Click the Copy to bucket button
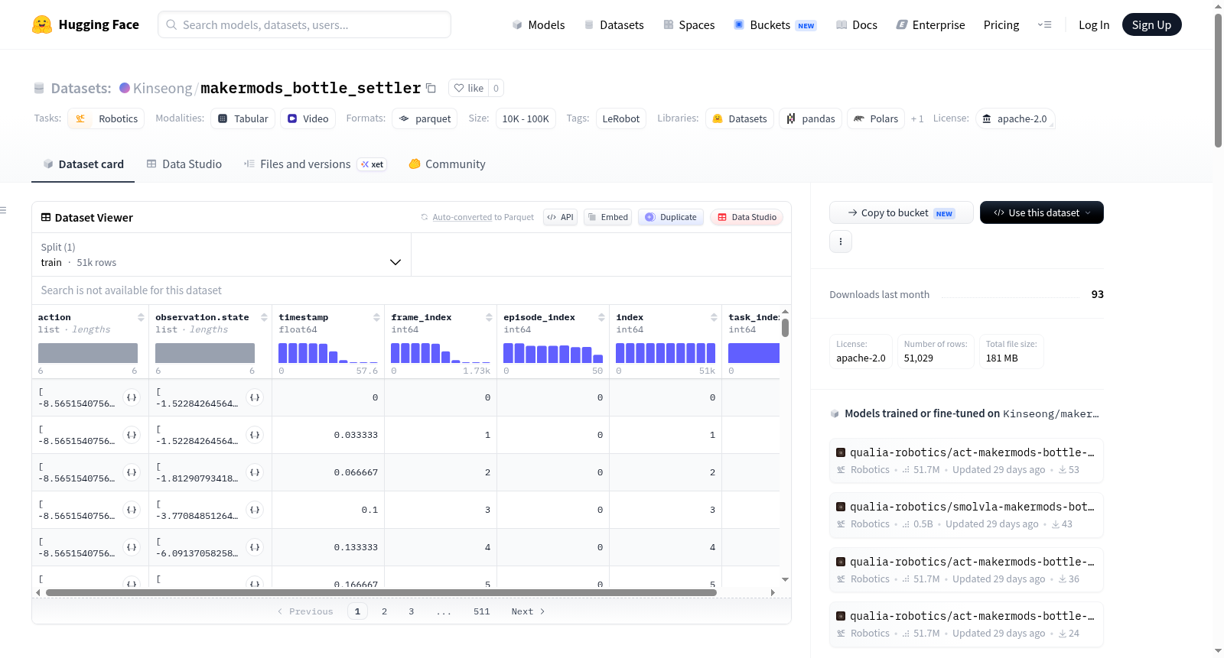This screenshot has height=658, width=1224. pos(901,212)
